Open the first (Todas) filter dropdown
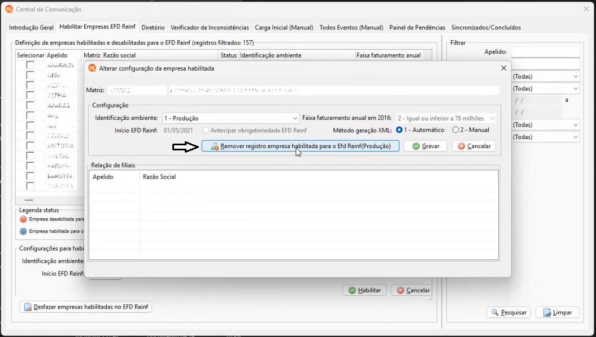Viewport: 596px width, 337px height. [x=545, y=76]
